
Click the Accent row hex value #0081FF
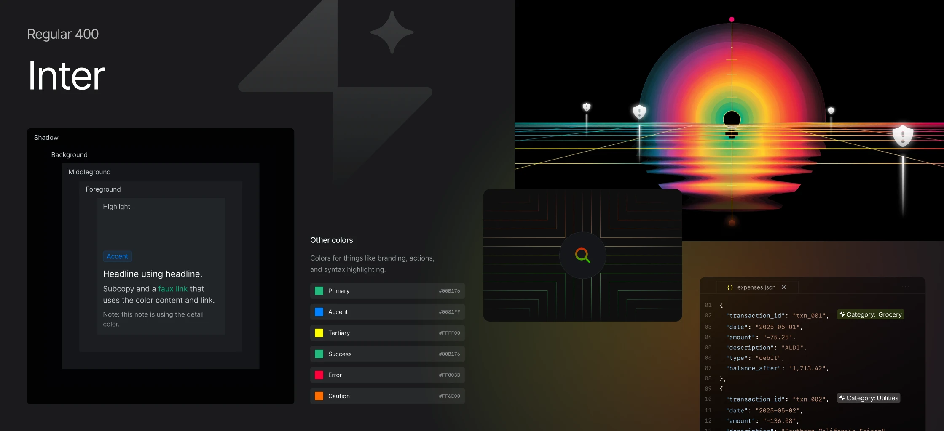pyautogui.click(x=449, y=312)
